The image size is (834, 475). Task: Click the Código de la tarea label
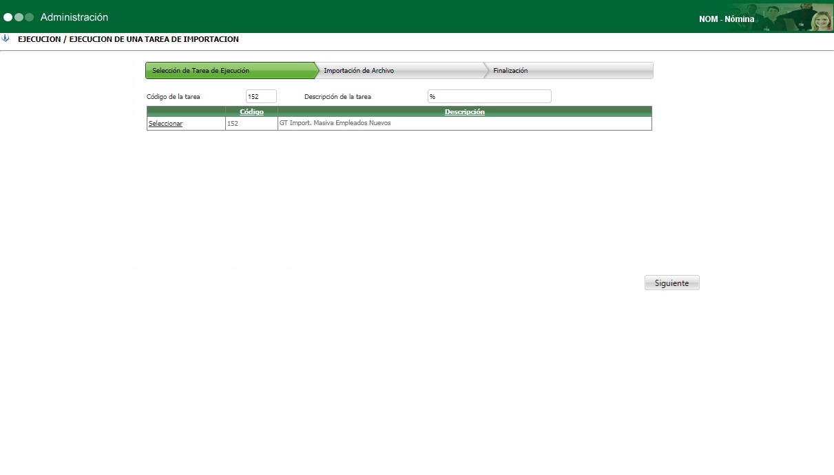point(174,97)
